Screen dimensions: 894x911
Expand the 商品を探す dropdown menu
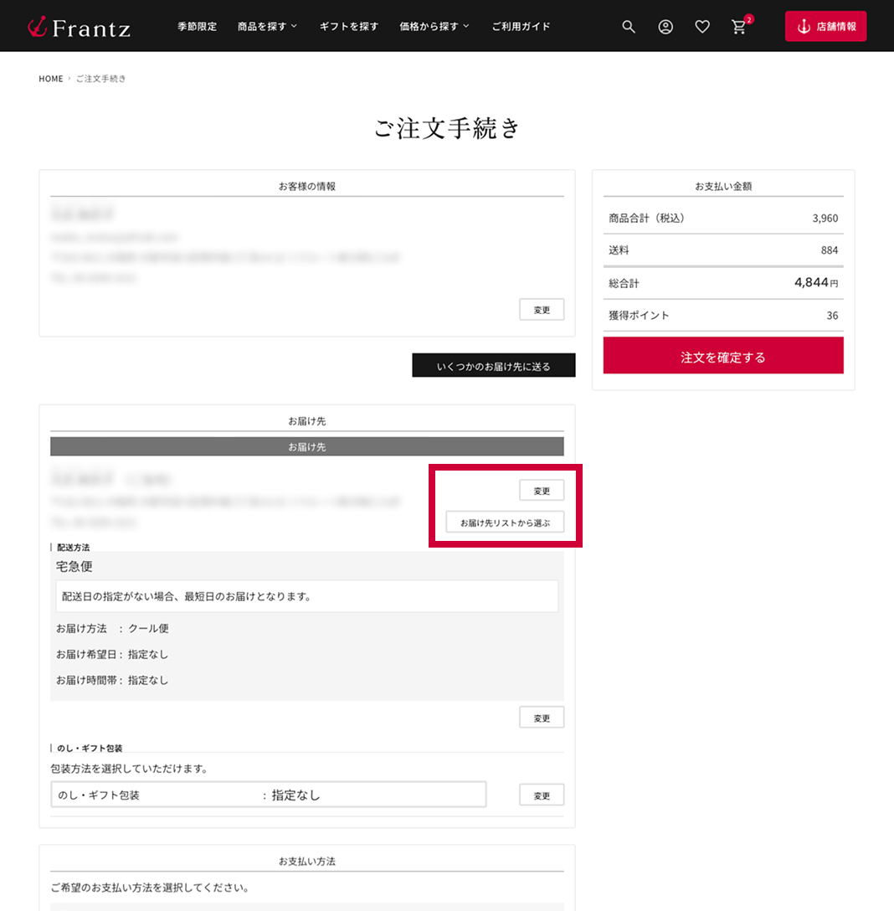267,27
